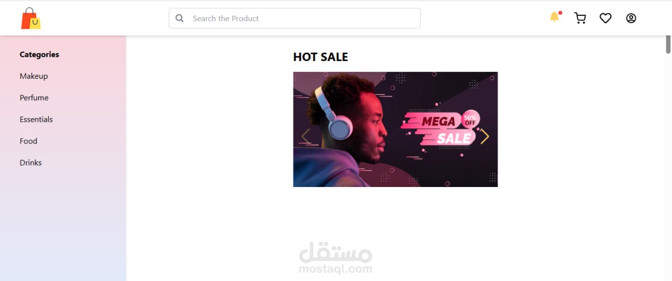Image resolution: width=672 pixels, height=281 pixels.
Task: Open the shopping cart
Action: [580, 18]
